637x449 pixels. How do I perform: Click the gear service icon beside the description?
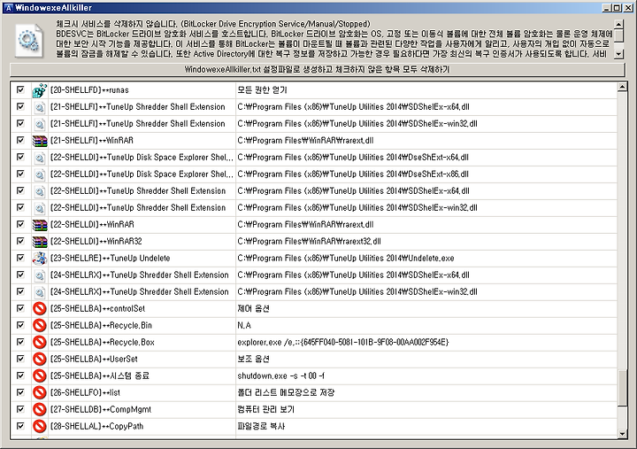click(x=29, y=41)
